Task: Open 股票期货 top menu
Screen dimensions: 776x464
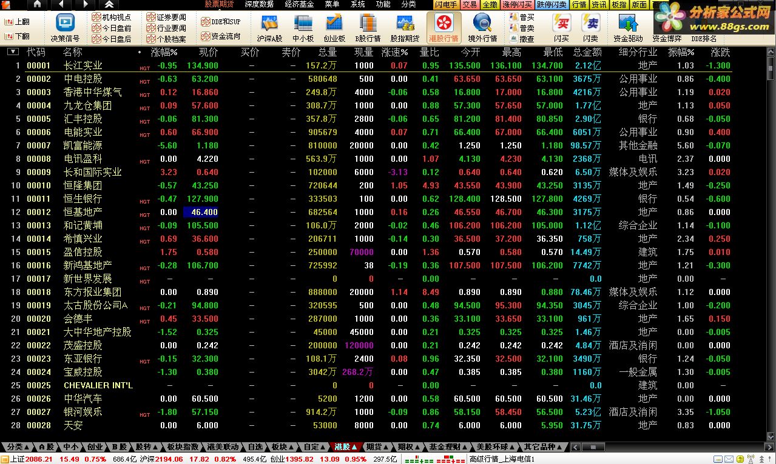Action: (219, 4)
